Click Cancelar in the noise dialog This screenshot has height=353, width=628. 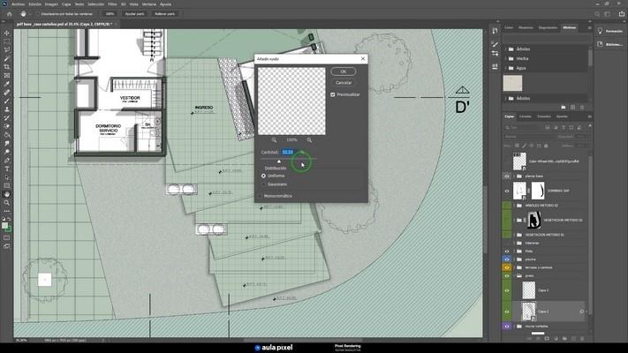click(x=344, y=82)
